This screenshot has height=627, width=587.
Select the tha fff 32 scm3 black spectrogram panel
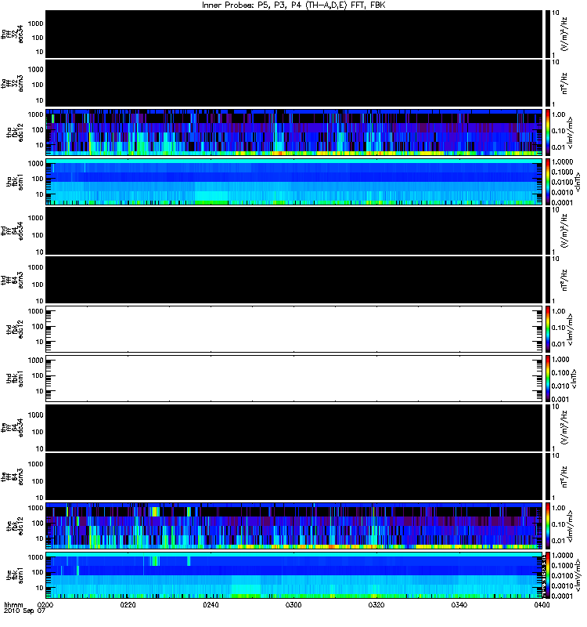294,83
